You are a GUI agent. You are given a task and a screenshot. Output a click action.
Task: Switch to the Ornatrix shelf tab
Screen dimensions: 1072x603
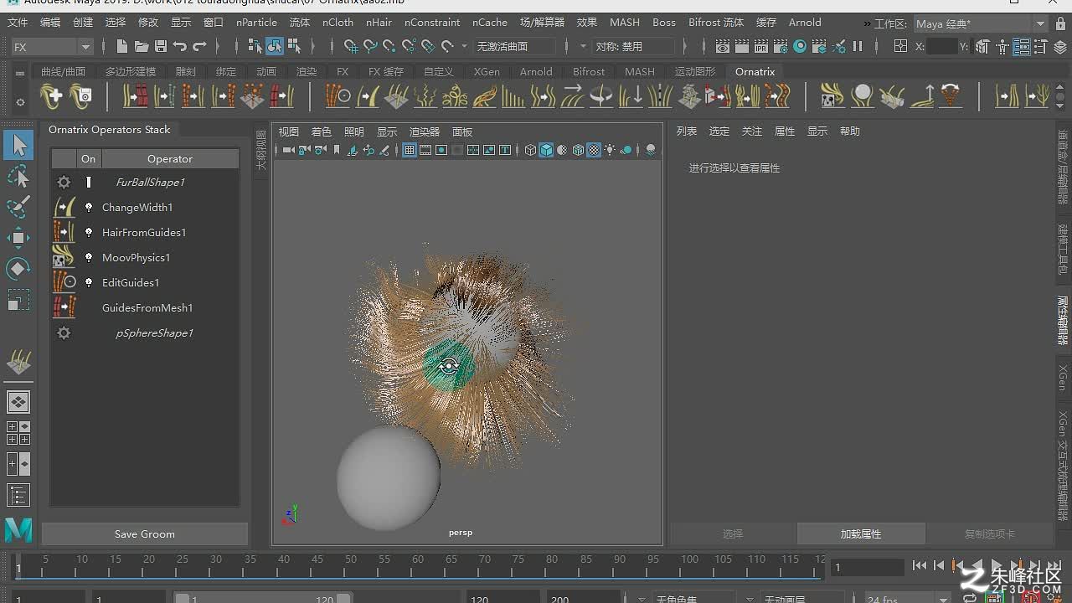coord(755,72)
